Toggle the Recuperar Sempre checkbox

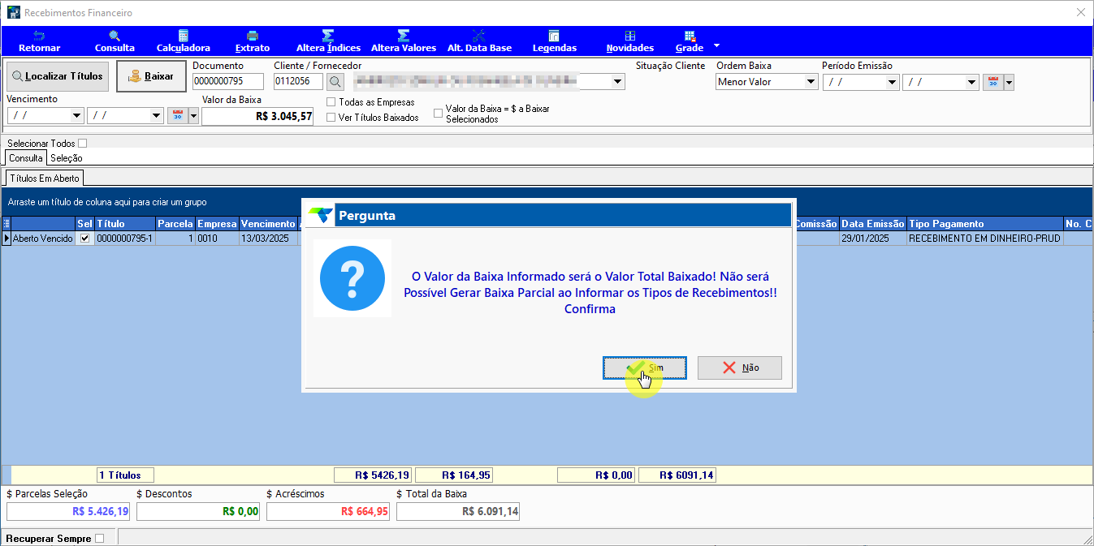coord(99,538)
